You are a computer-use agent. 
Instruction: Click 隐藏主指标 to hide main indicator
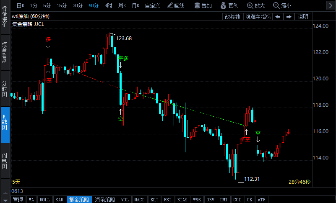[x=258, y=17]
